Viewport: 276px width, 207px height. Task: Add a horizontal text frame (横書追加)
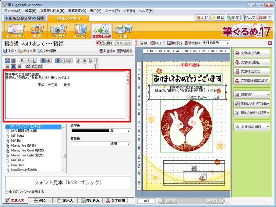(x=125, y=51)
